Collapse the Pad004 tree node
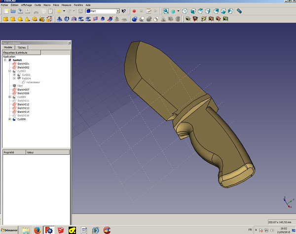The image size is (296, 234). tap(14, 78)
